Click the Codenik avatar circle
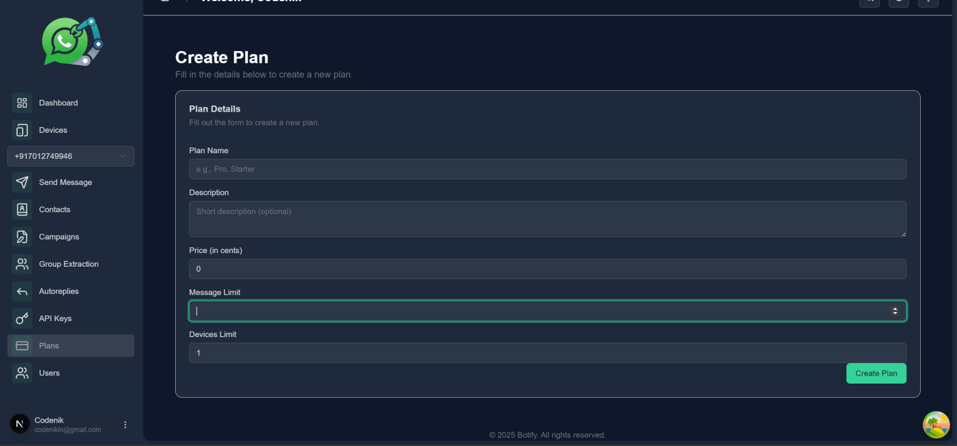The height and width of the screenshot is (446, 957). click(20, 424)
